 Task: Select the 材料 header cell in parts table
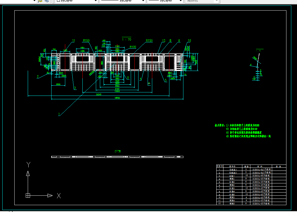click(261, 166)
